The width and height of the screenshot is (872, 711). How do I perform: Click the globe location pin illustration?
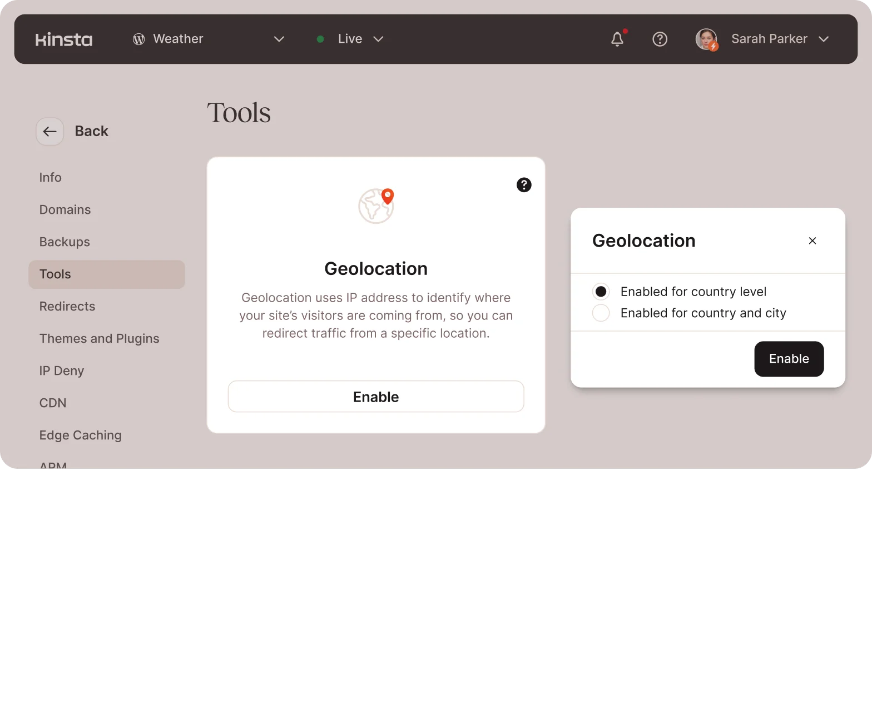coord(376,206)
